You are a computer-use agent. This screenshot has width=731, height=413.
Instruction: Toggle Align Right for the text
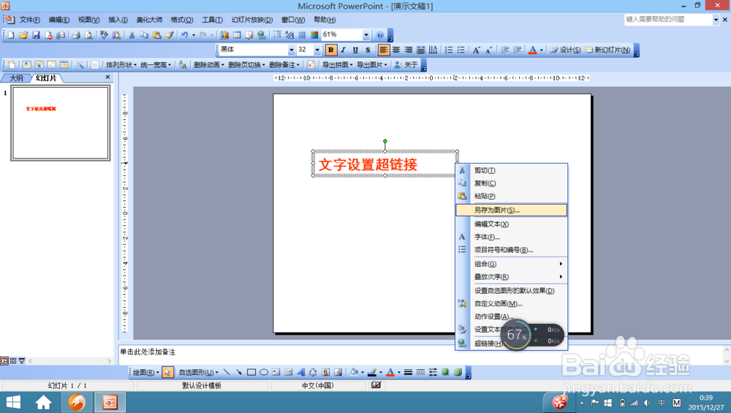coord(409,50)
